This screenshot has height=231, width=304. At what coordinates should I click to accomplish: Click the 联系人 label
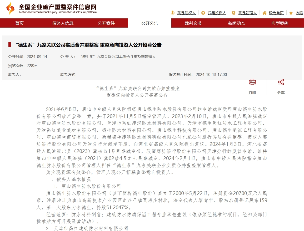(x=14, y=75)
